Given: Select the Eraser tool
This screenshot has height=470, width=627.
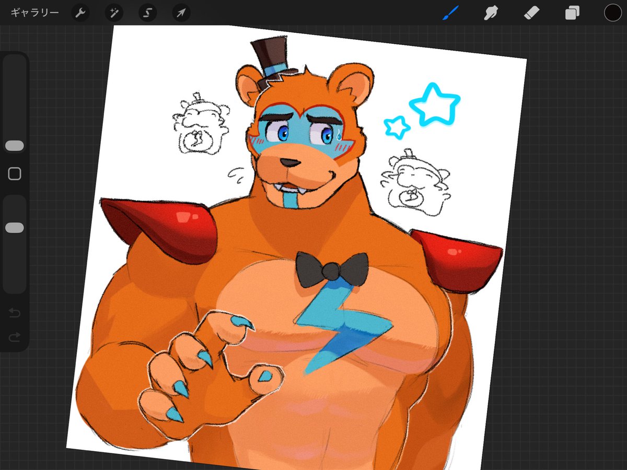Looking at the screenshot, I should tap(531, 13).
